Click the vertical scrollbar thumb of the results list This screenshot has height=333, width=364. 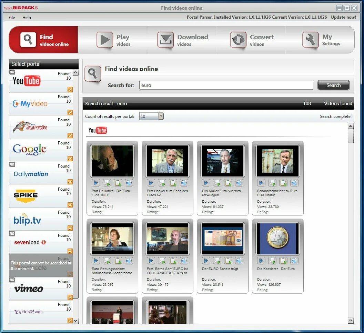(x=351, y=136)
